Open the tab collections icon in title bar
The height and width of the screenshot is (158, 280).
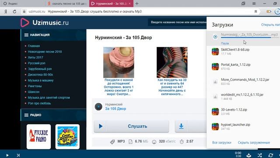pyautogui.click(x=243, y=4)
